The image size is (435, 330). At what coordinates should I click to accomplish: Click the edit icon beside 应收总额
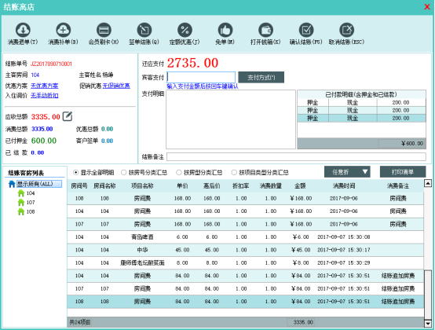(x=68, y=116)
